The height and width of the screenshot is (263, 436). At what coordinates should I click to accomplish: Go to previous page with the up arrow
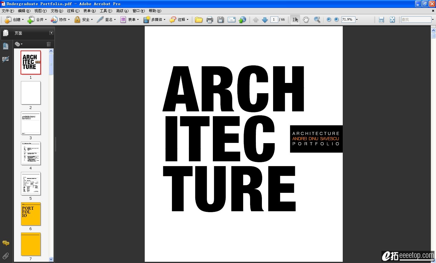[256, 20]
